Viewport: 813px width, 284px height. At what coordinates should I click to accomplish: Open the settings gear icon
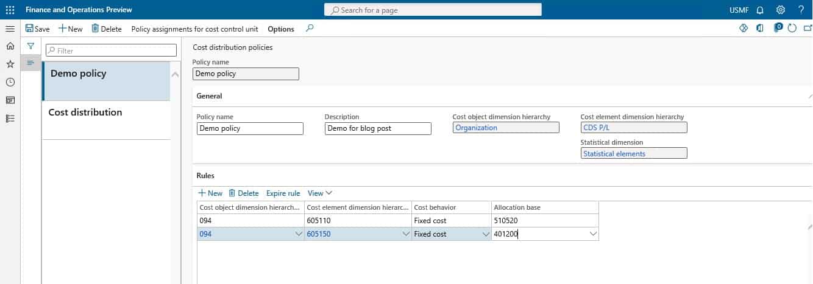click(x=780, y=10)
